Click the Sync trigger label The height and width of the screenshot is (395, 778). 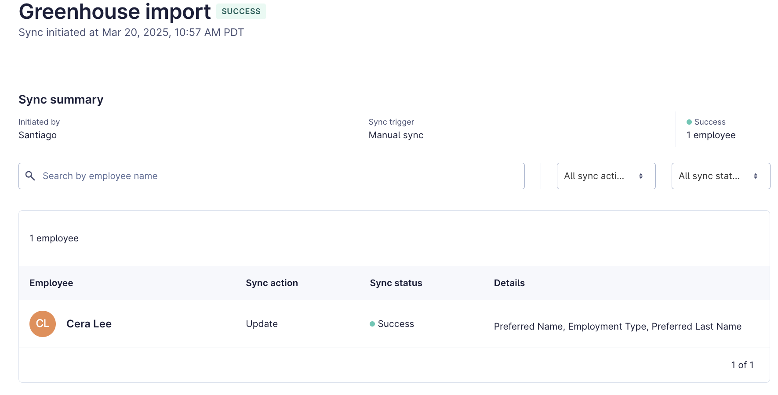pos(391,122)
